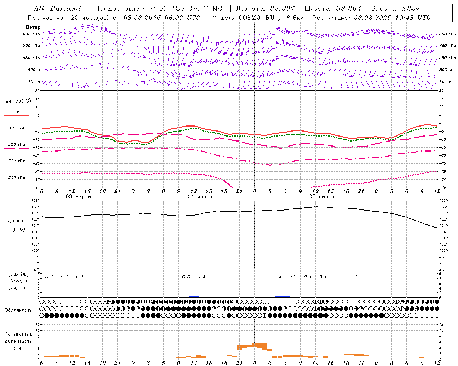The height and width of the screenshot is (366, 458).
Task: Click the "0.3" precipitation value
Action: click(186, 277)
